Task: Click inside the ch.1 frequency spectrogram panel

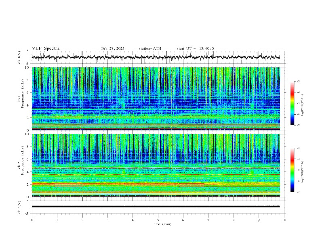Action: 156,98
